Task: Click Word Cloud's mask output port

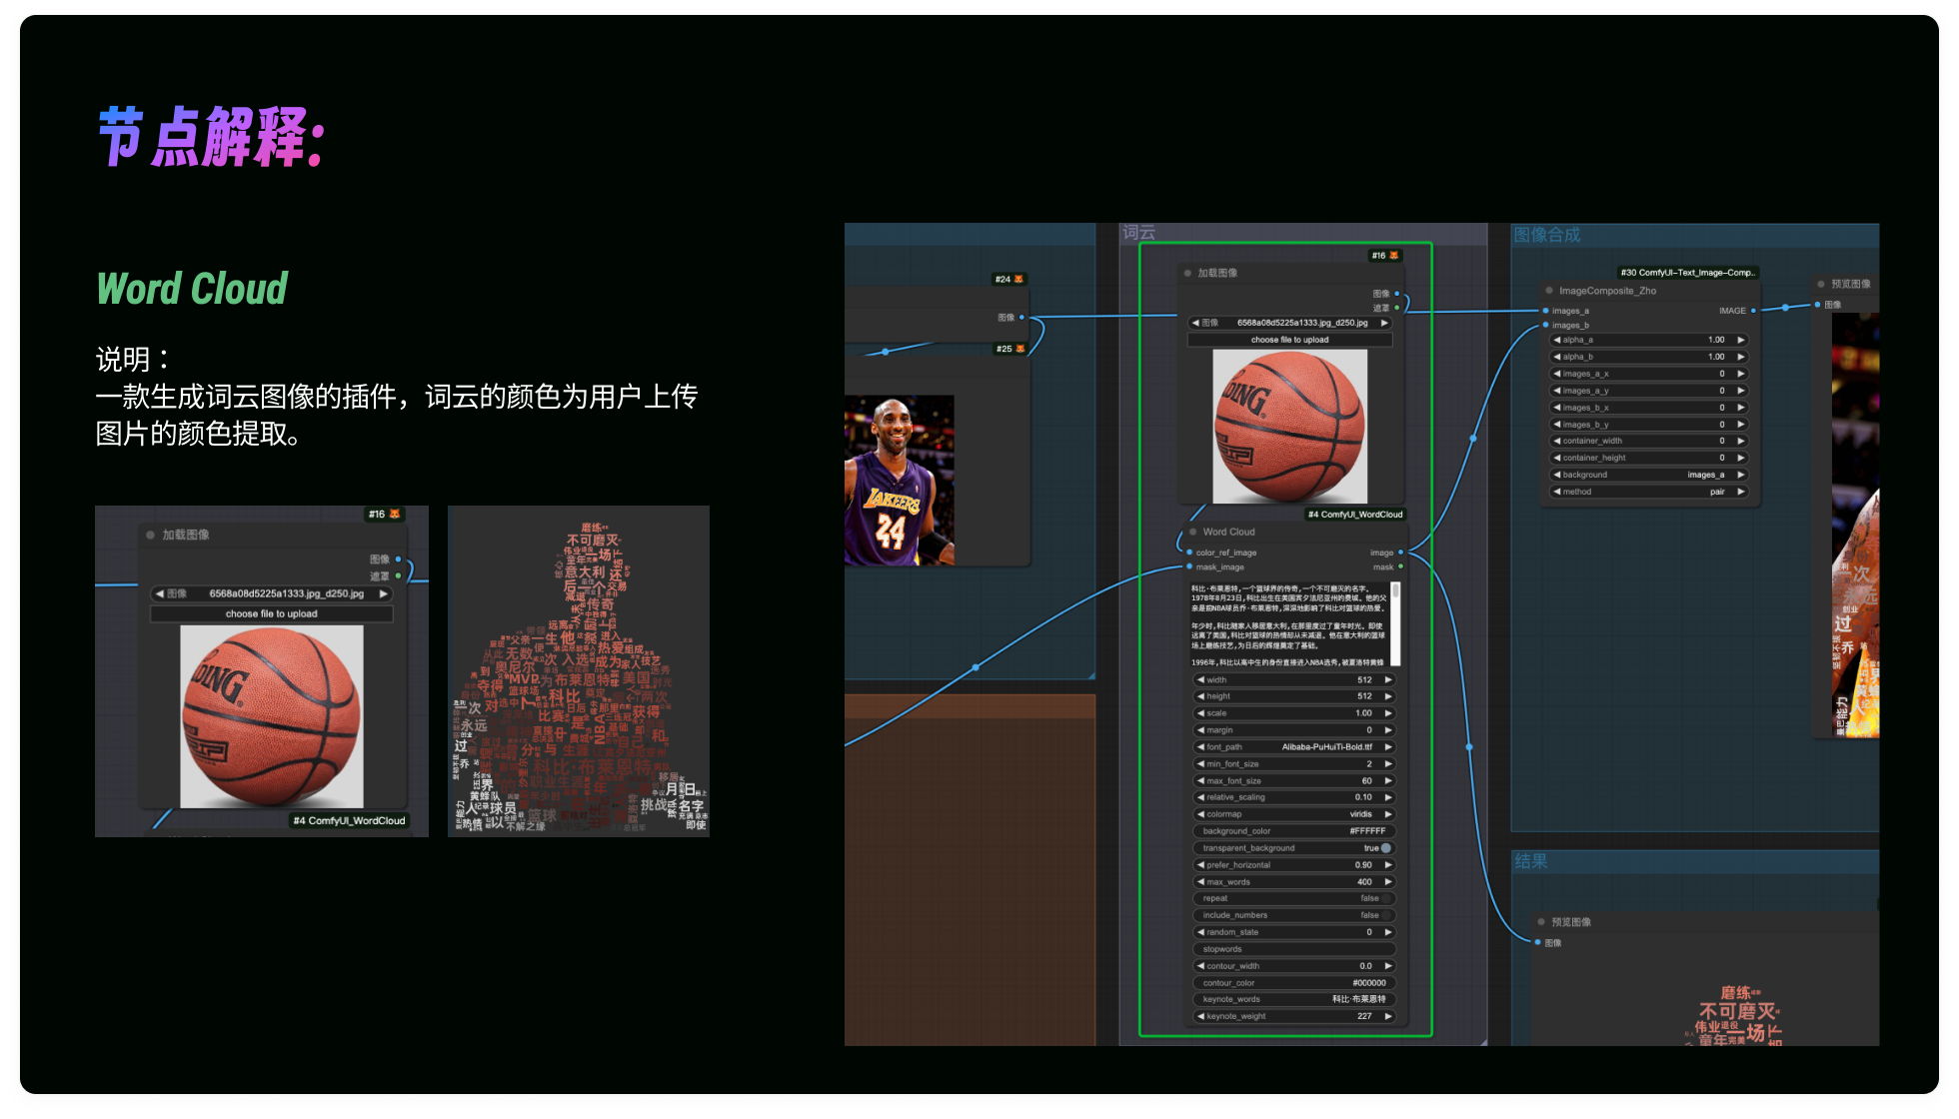Action: pyautogui.click(x=1400, y=566)
